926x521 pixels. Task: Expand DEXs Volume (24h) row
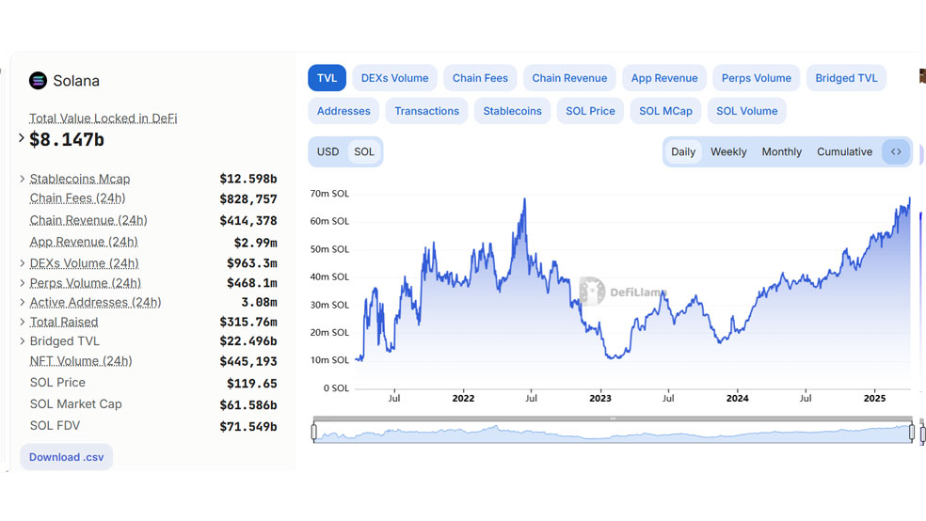click(22, 263)
